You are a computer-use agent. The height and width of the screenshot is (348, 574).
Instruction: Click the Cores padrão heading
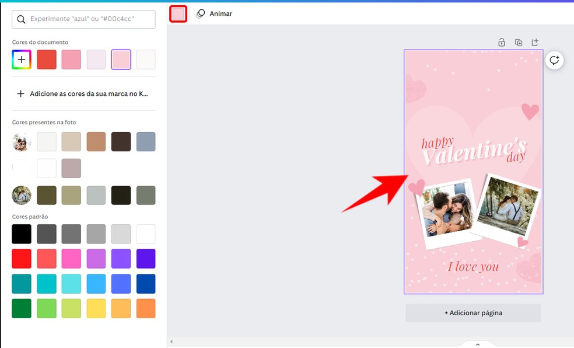click(30, 217)
